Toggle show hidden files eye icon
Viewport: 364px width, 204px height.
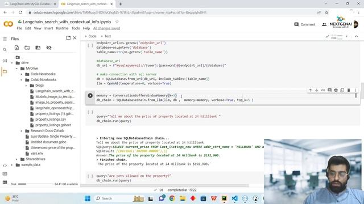pyautogui.click(x=49, y=48)
